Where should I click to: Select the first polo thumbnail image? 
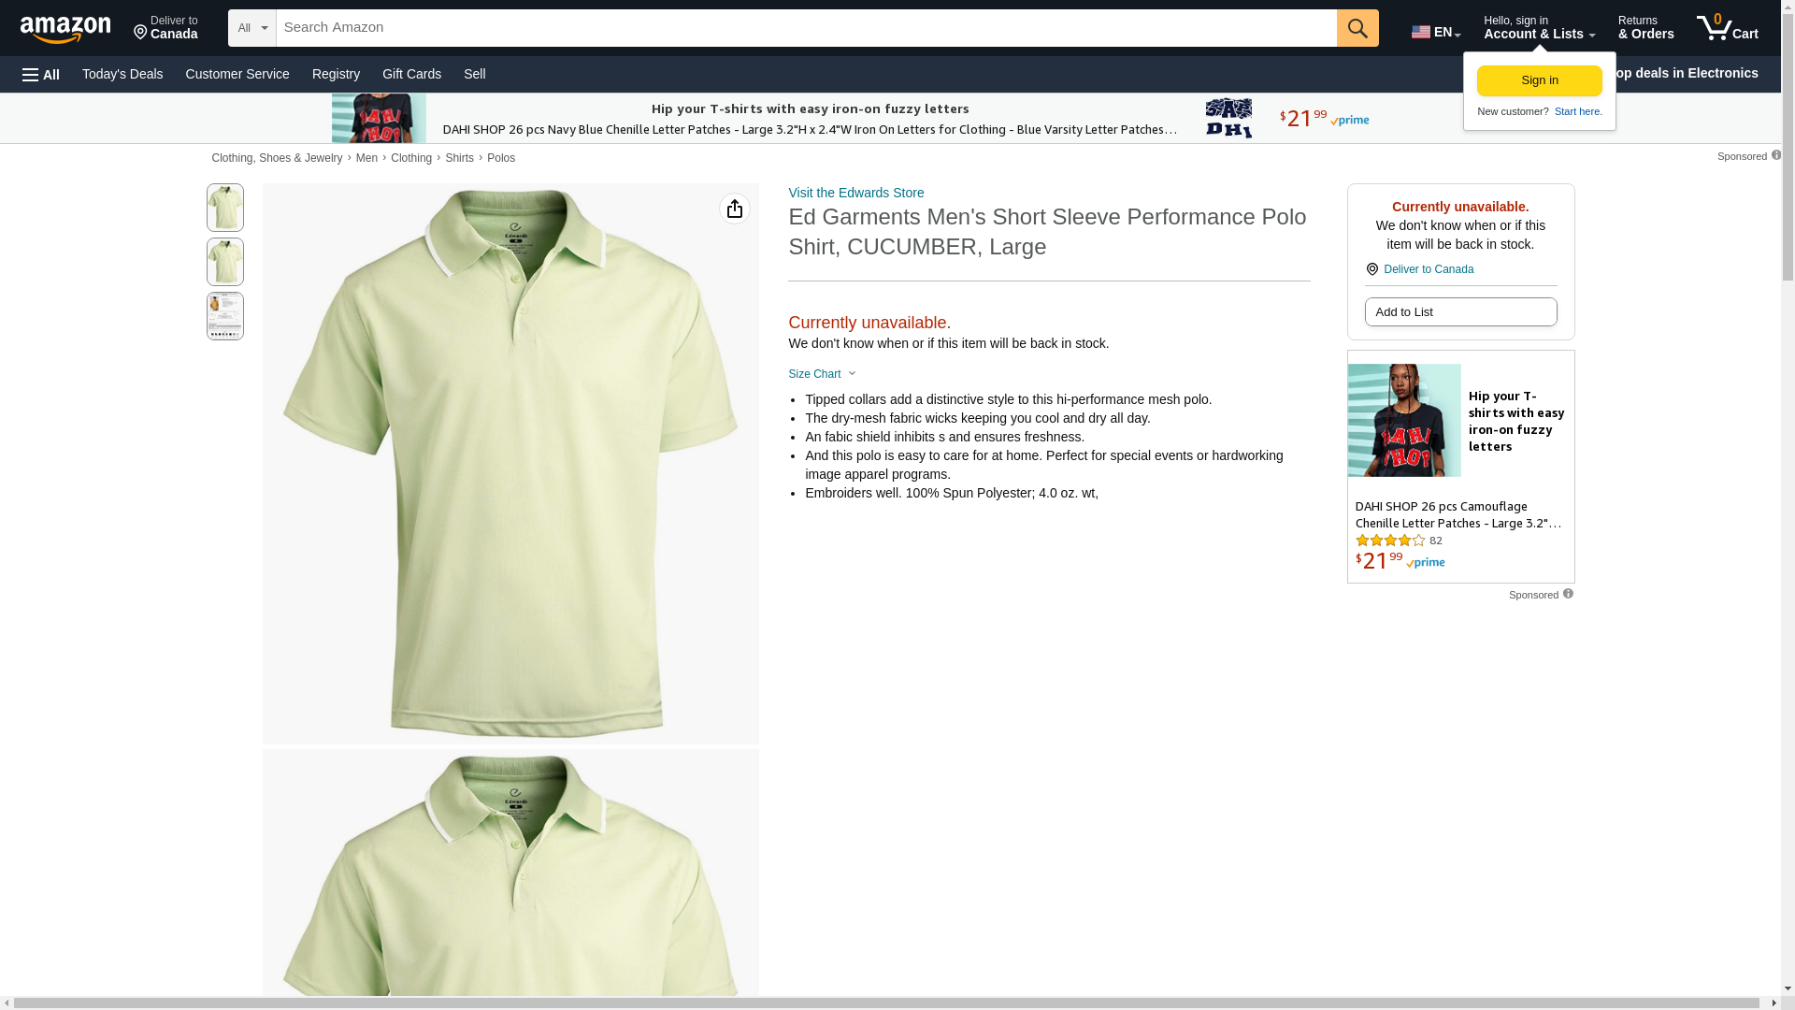click(225, 208)
